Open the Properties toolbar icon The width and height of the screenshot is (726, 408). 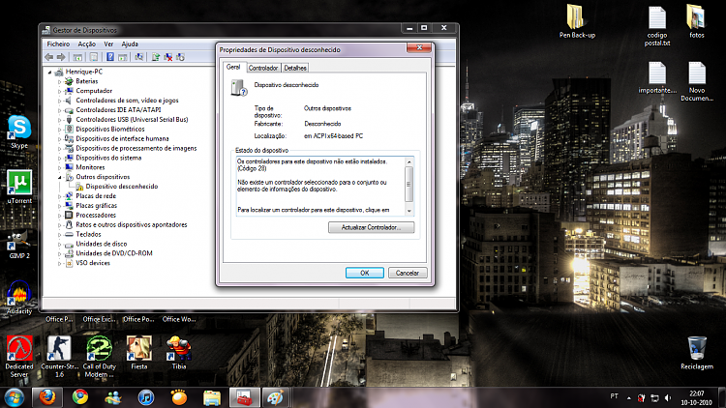click(x=94, y=57)
